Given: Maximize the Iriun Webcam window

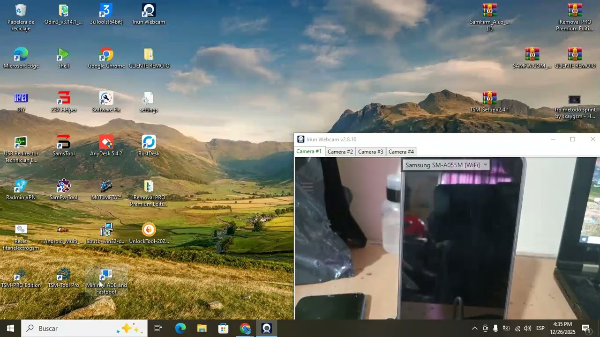Looking at the screenshot, I should [x=572, y=139].
